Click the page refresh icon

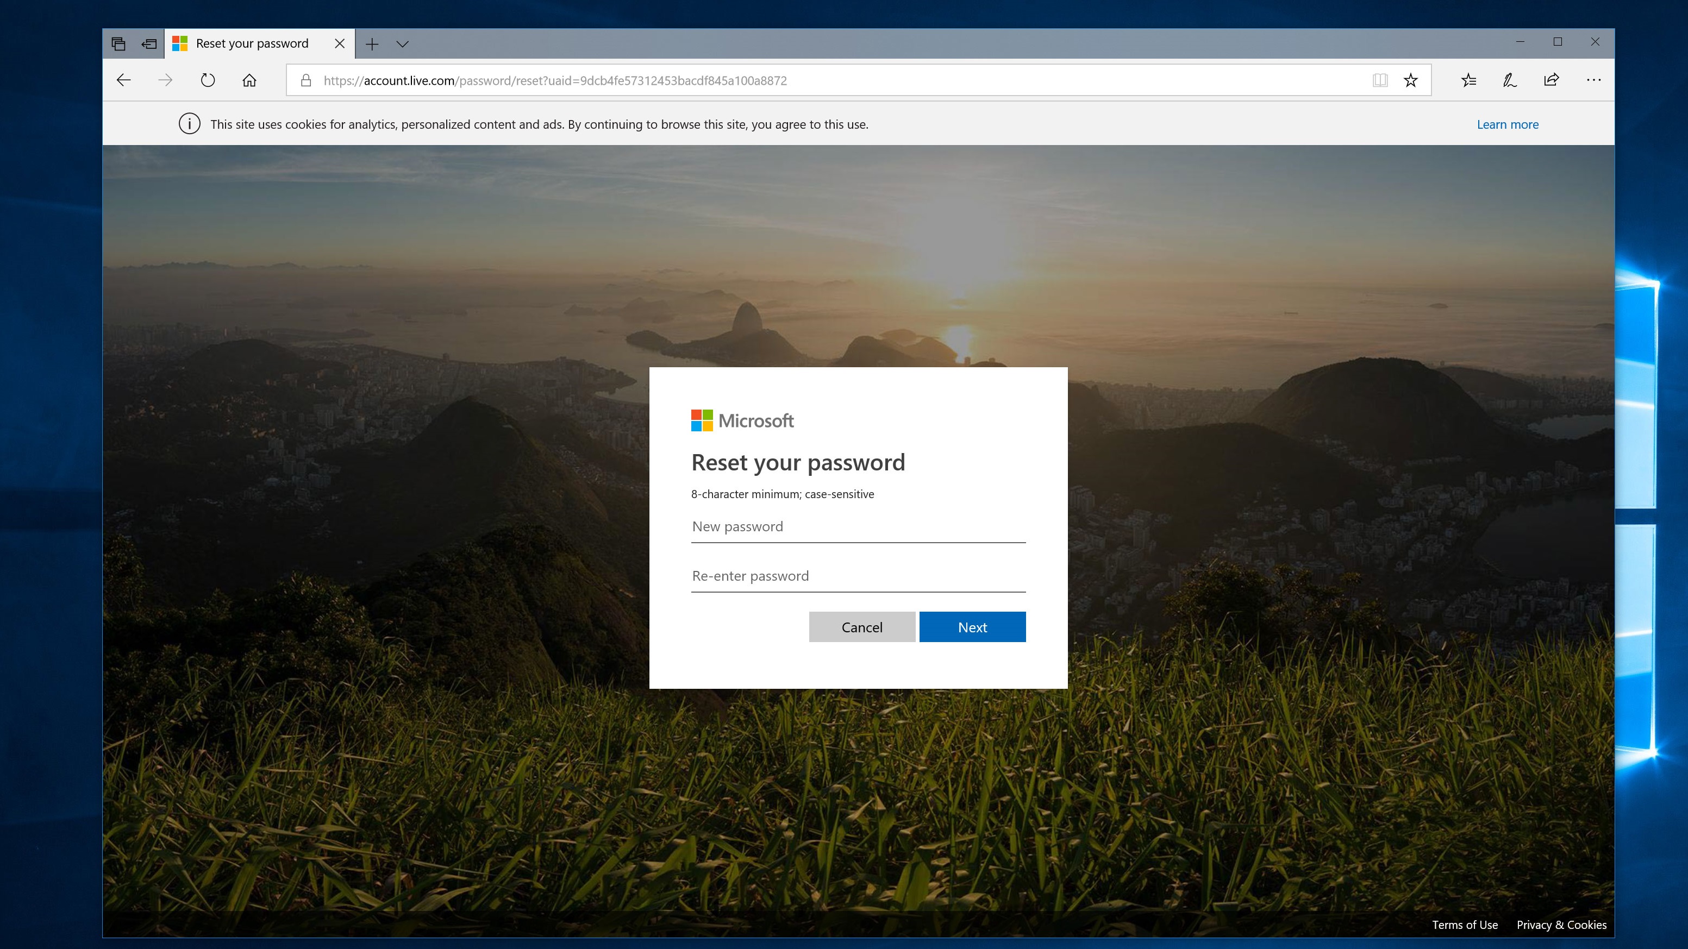tap(208, 80)
